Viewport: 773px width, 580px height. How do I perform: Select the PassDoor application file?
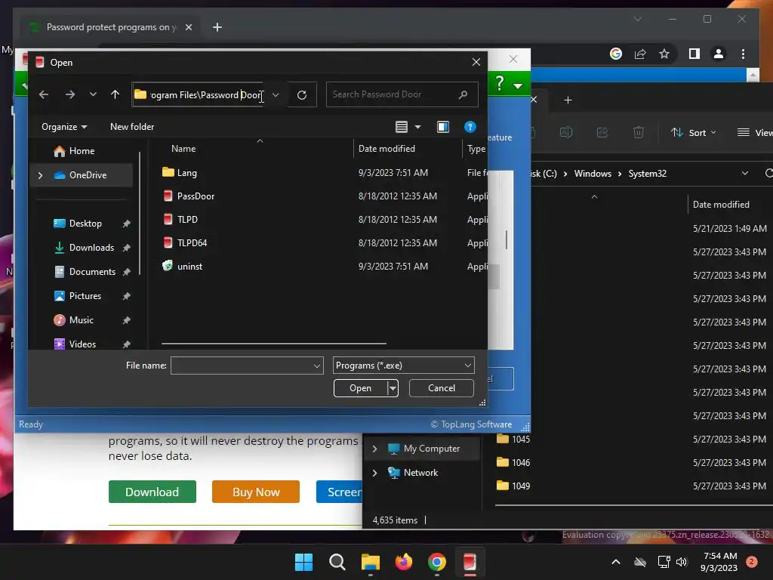196,196
